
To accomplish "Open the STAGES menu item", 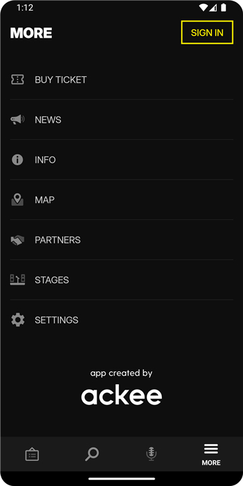I will [122, 279].
